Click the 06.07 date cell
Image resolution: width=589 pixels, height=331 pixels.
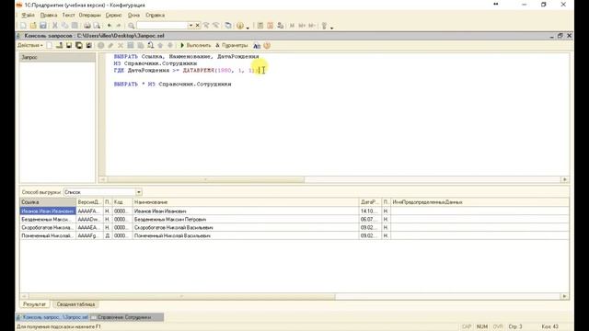tap(370, 220)
